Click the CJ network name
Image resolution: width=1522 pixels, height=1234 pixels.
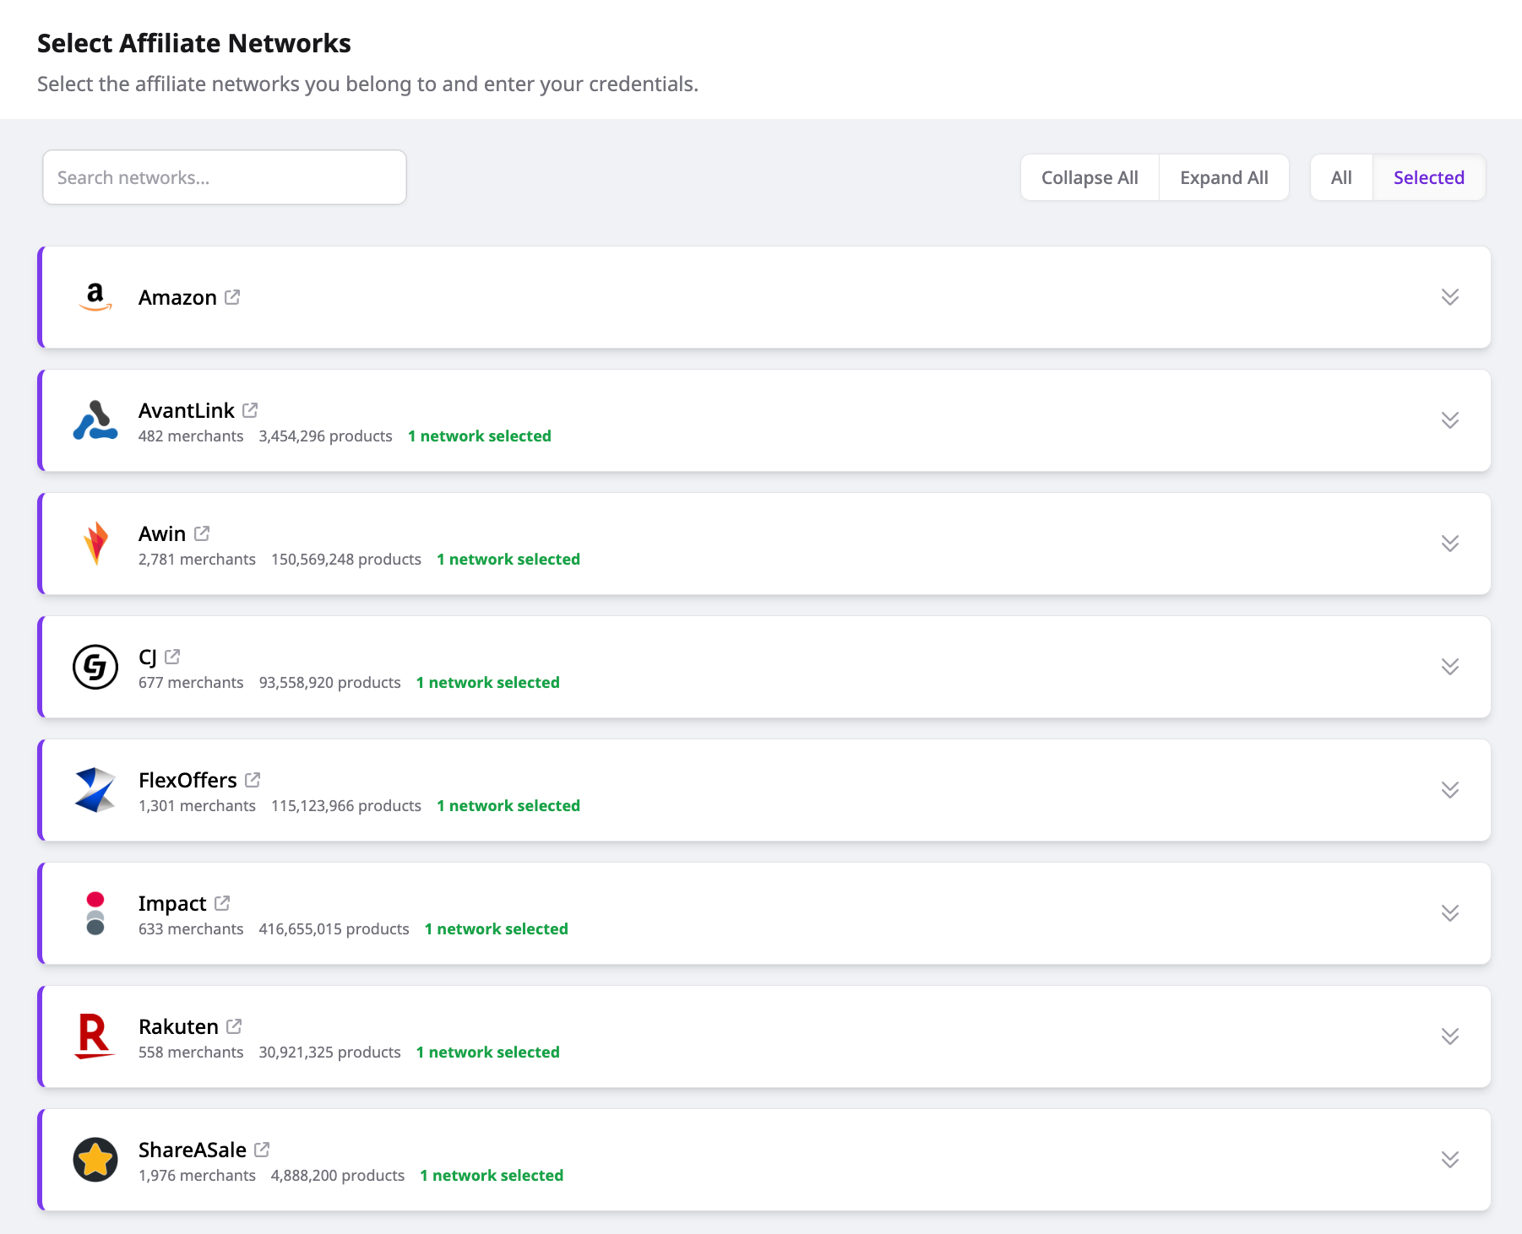148,657
